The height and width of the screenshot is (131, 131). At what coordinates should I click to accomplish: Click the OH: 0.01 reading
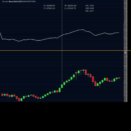click(x=90, y=8)
